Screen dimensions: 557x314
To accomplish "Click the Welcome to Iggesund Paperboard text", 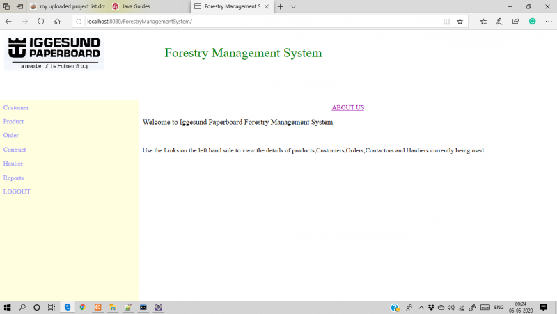I will [x=237, y=123].
